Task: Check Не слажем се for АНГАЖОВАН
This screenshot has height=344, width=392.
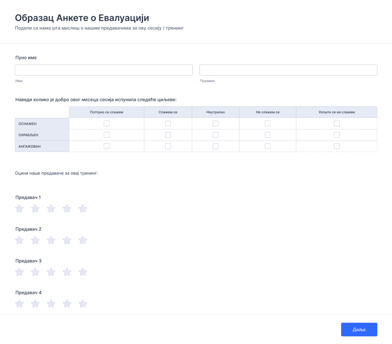Action: point(268,146)
